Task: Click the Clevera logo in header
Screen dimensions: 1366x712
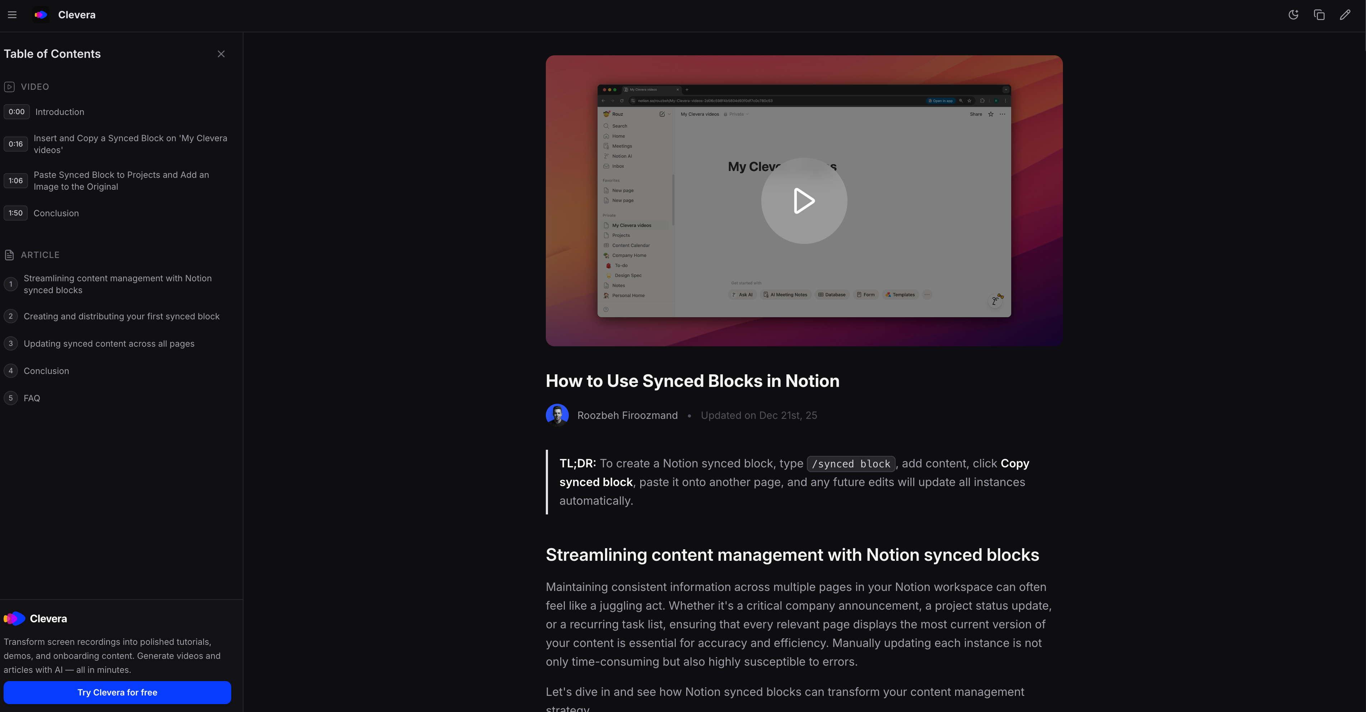Action: (x=41, y=15)
